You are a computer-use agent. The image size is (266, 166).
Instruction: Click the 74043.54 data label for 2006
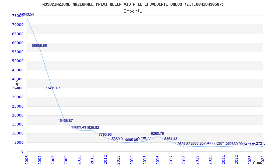pyautogui.click(x=26, y=15)
